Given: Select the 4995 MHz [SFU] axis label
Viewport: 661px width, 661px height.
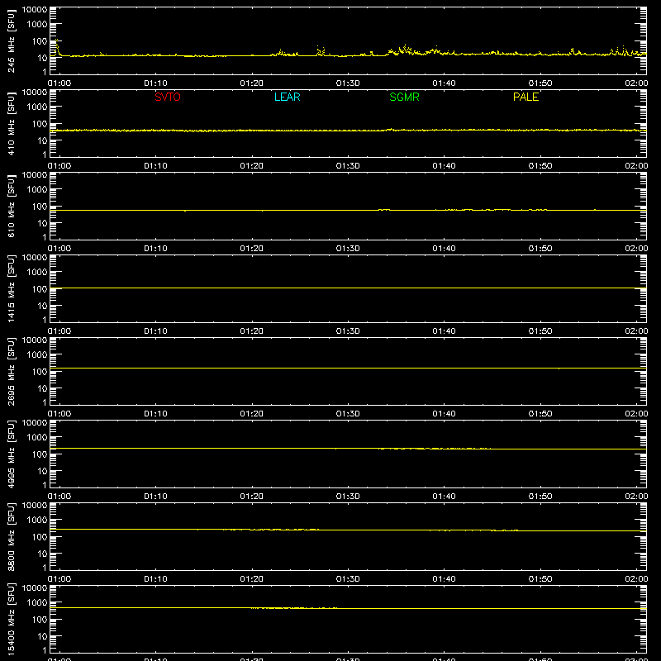Looking at the screenshot, I should coord(11,454).
